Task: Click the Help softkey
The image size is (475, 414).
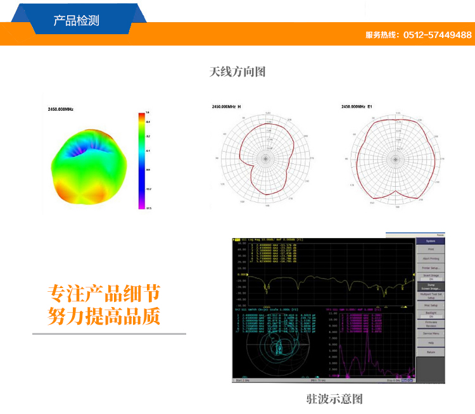Action: [430, 342]
